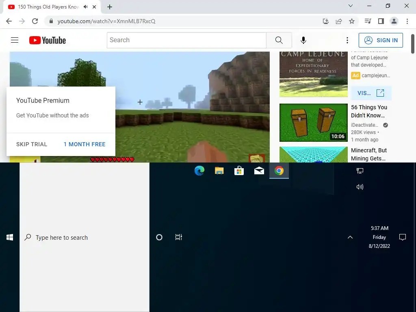Open the Chrome profile avatar
The height and width of the screenshot is (312, 416).
pyautogui.click(x=394, y=21)
